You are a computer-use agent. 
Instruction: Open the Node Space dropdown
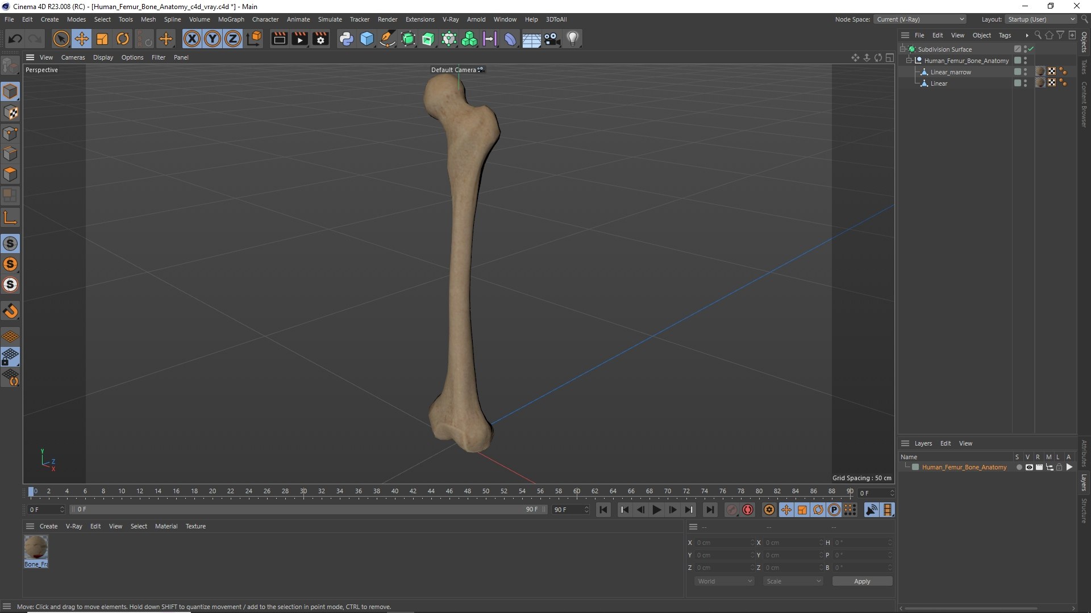920,19
